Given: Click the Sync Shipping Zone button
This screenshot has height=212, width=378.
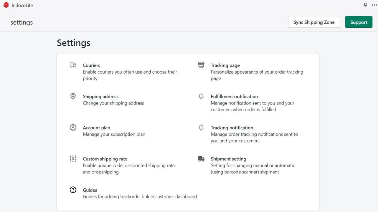Looking at the screenshot, I should pos(314,22).
